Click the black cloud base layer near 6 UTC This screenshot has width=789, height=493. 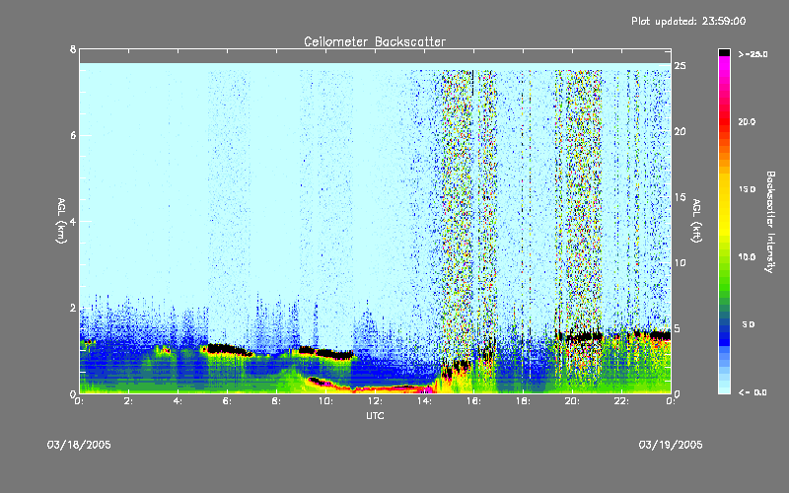point(228,349)
